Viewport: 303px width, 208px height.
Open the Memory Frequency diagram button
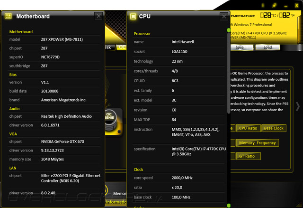pos(258,143)
